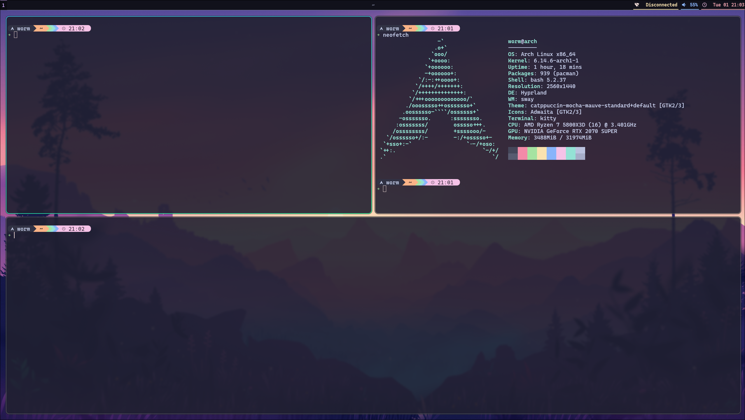This screenshot has width=745, height=420.
Task: Click the volume speaker icon in bar
Action: (x=684, y=5)
